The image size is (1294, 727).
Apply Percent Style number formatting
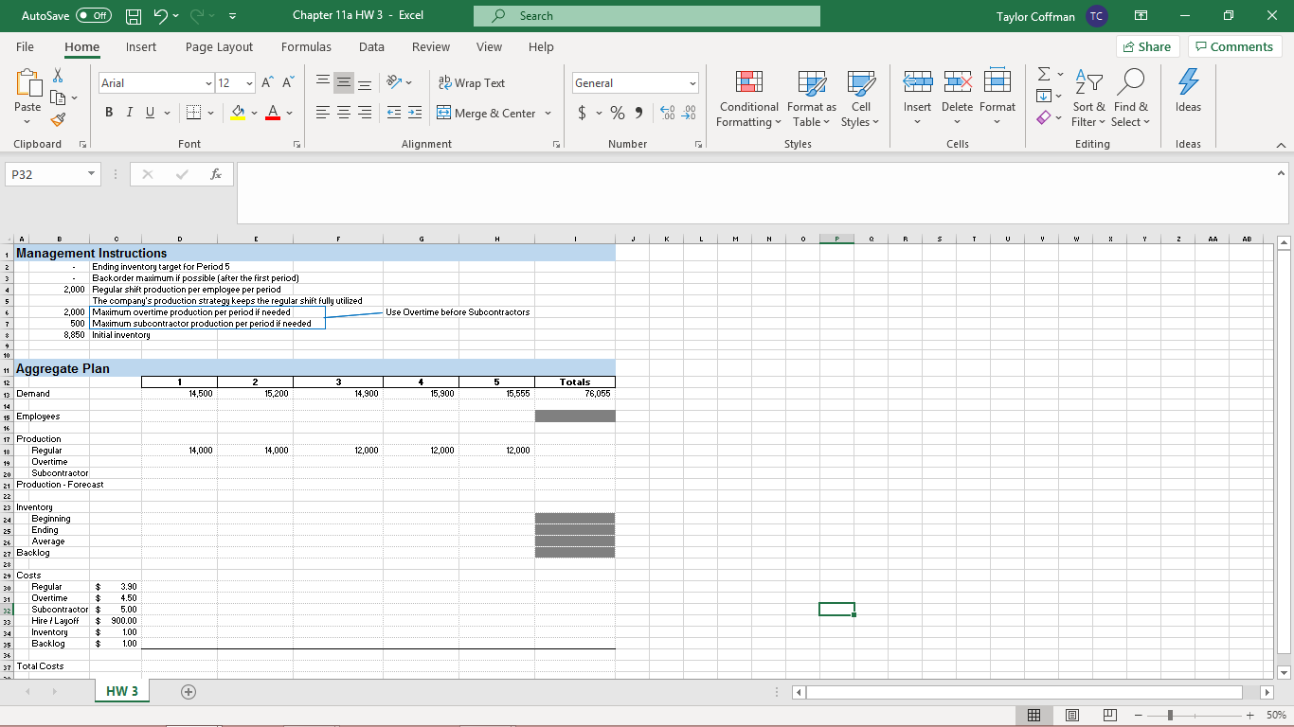coord(616,112)
